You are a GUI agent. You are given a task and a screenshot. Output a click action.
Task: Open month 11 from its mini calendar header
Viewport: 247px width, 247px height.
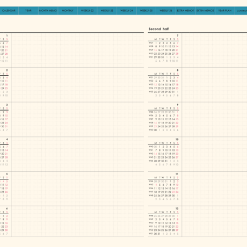pos(177,174)
